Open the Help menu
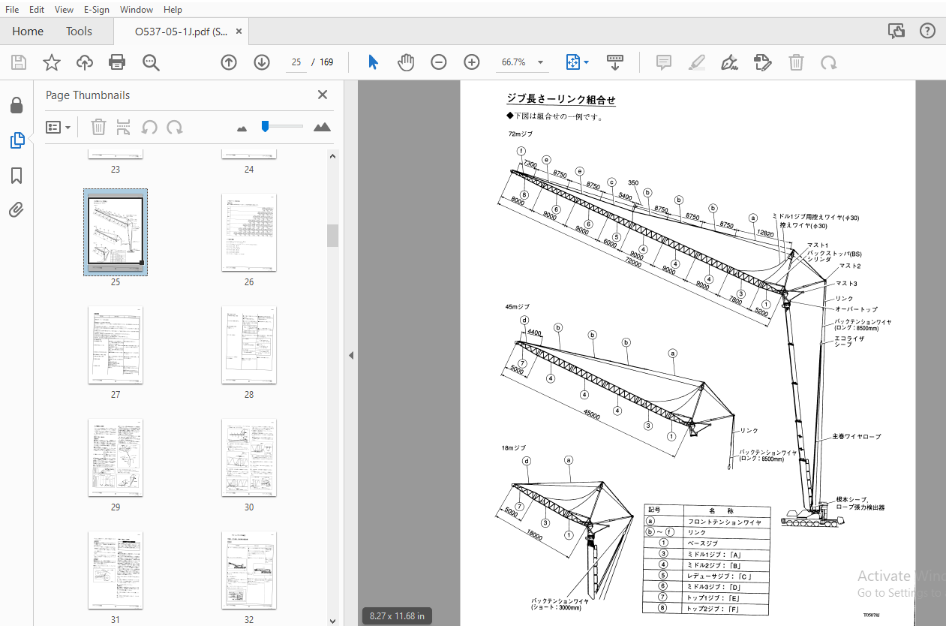This screenshot has height=626, width=946. (173, 10)
